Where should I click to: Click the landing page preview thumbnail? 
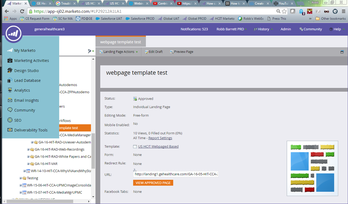(x=312, y=168)
